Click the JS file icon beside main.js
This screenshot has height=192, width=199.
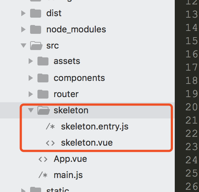pyautogui.click(x=43, y=175)
